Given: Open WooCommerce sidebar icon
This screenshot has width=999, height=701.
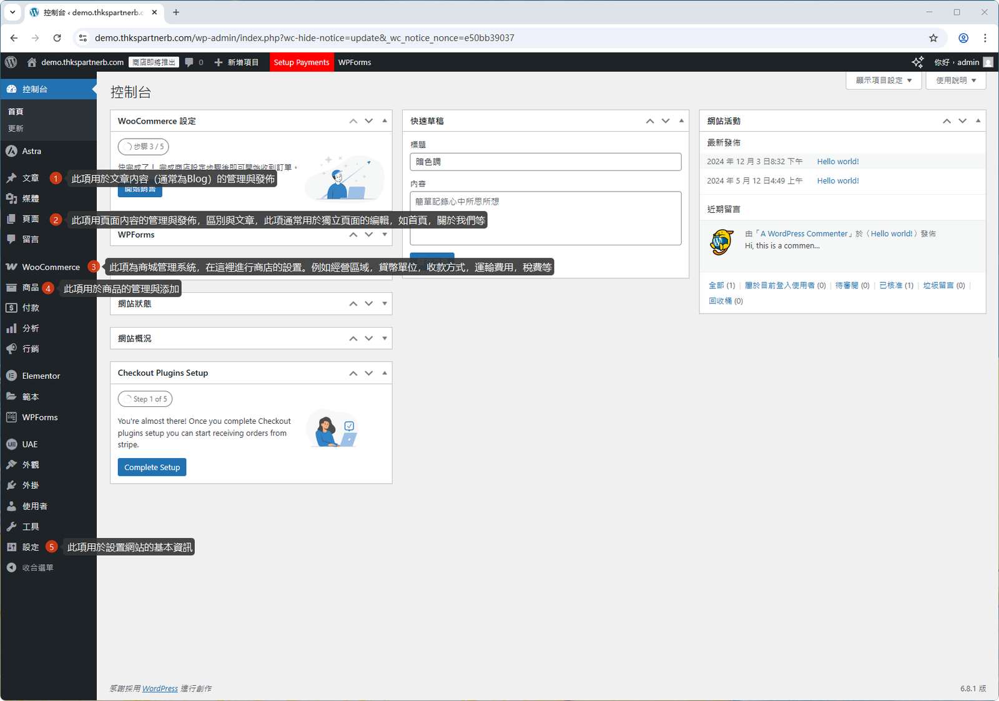Looking at the screenshot, I should coord(11,267).
